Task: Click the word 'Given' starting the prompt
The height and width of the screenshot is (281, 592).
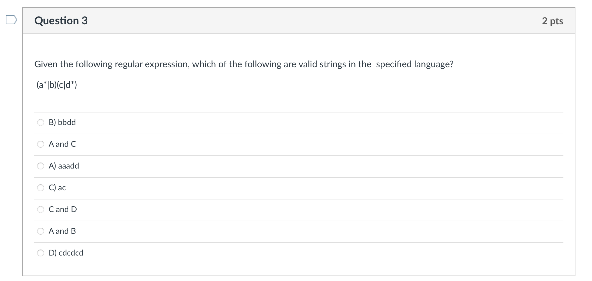Action: click(x=45, y=64)
